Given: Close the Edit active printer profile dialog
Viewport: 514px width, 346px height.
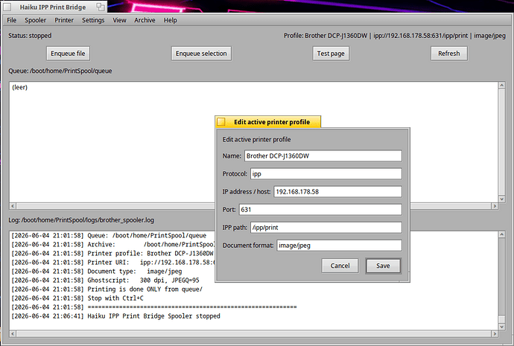Looking at the screenshot, I should tap(221, 122).
